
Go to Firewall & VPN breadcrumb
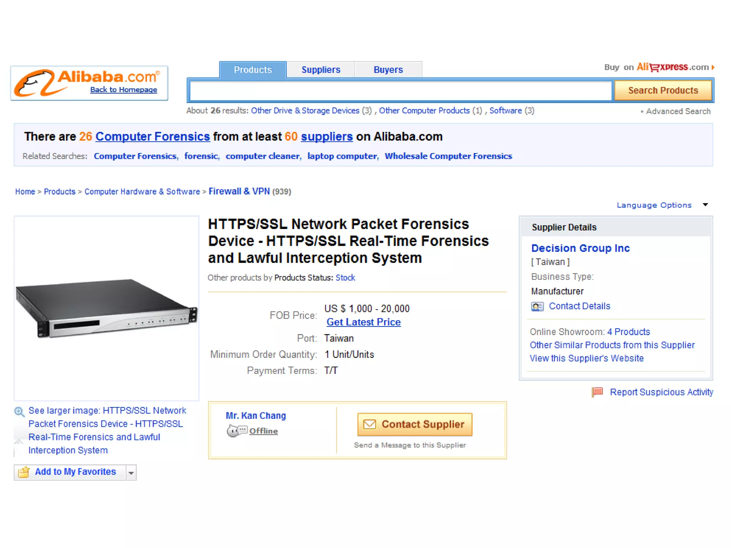(239, 191)
